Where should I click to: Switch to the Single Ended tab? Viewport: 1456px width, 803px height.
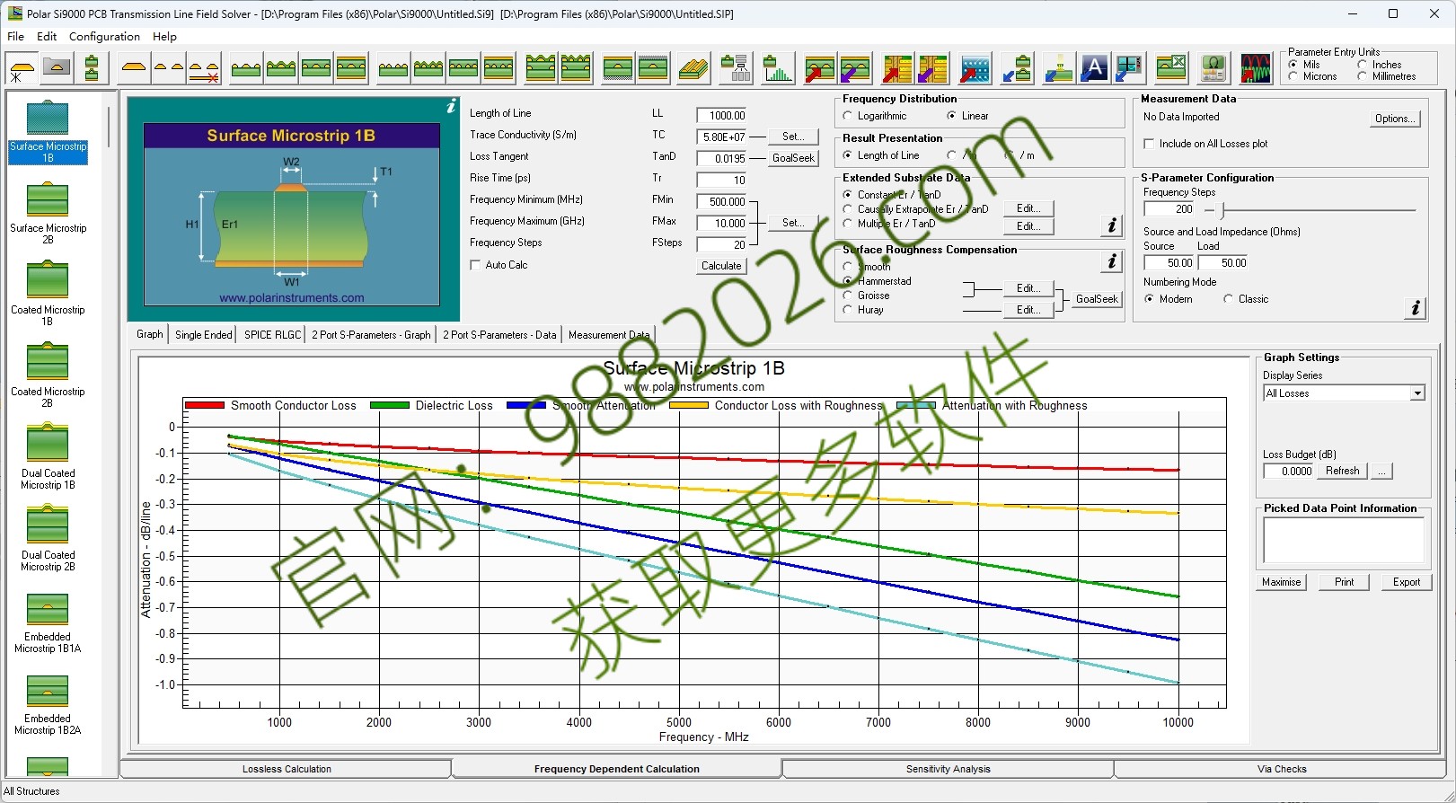click(203, 335)
